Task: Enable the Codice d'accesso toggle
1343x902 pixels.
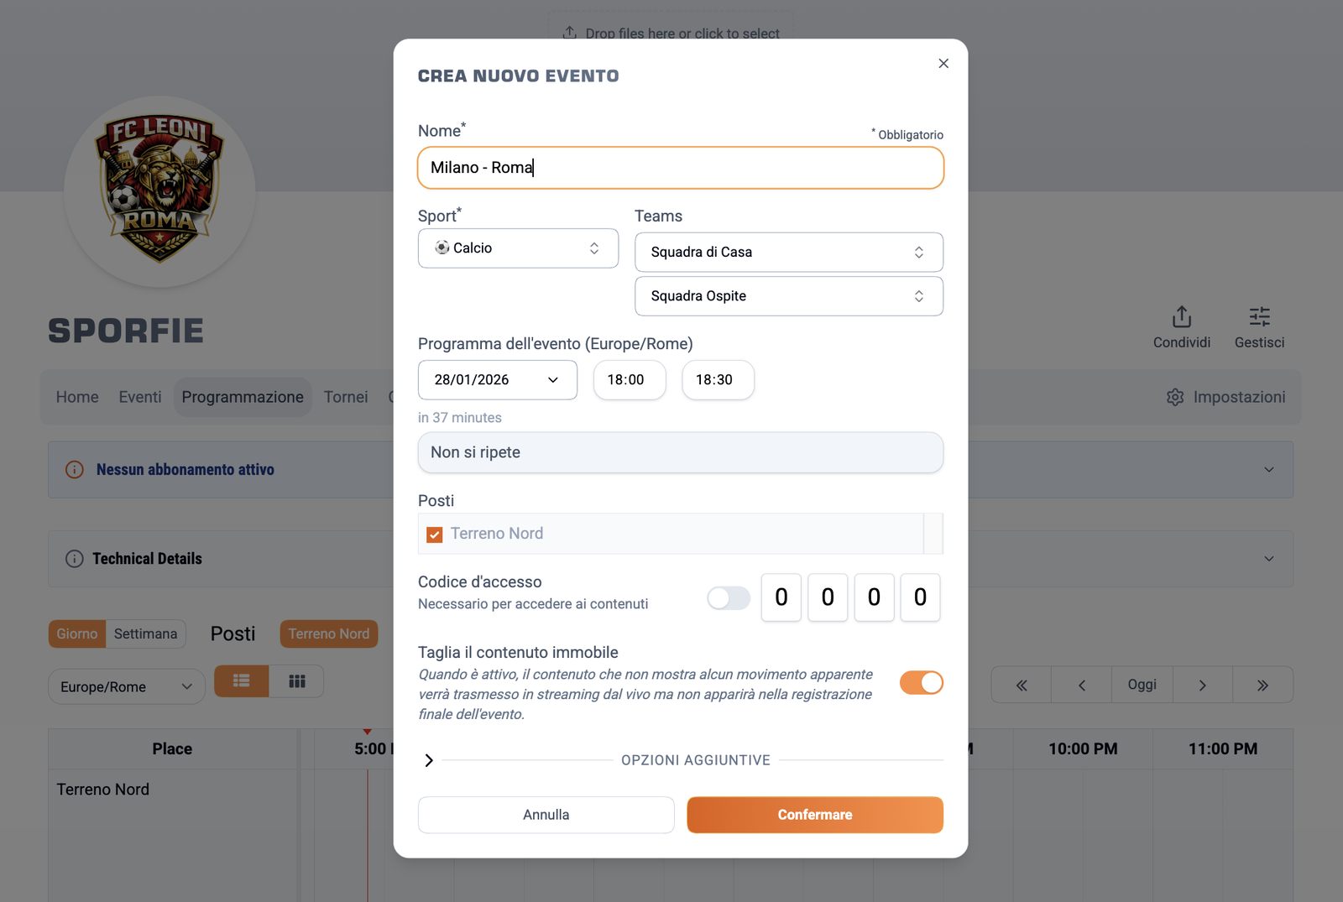Action: [x=728, y=598]
